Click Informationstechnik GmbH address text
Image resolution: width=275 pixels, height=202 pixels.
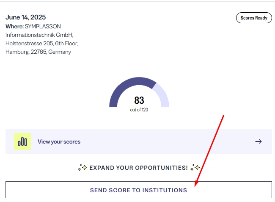click(39, 35)
